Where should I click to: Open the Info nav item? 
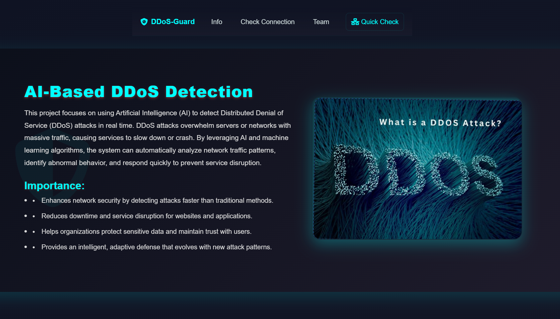tap(217, 22)
